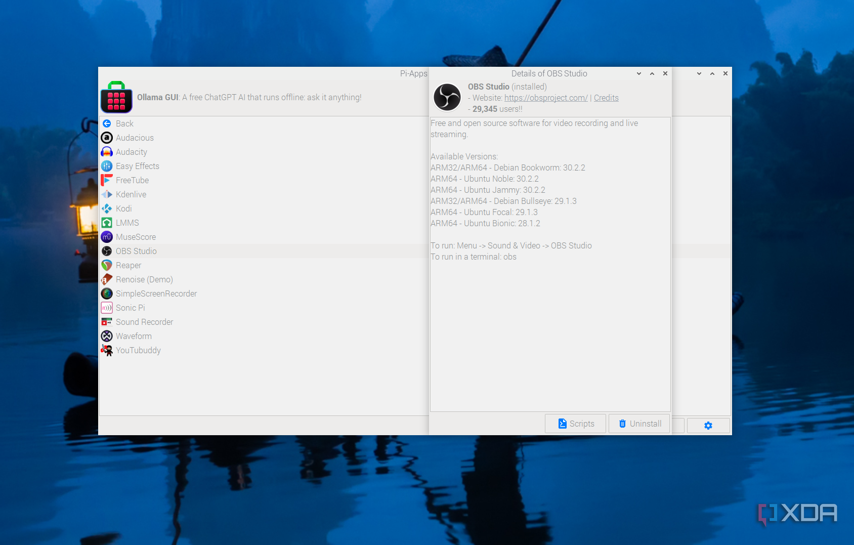Click the Pi-Apps logo in header
Screen dimensions: 854x545
(116, 97)
